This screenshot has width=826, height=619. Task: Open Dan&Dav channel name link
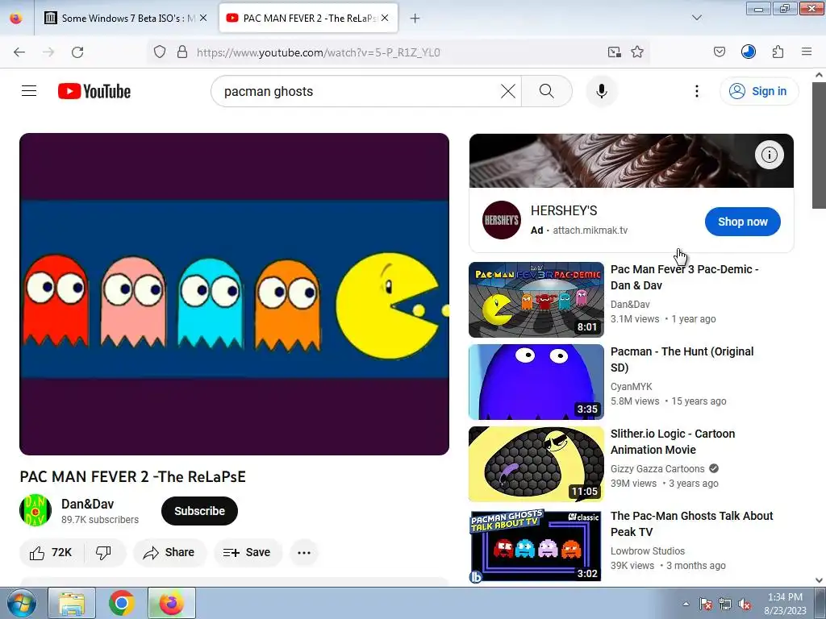point(87,504)
